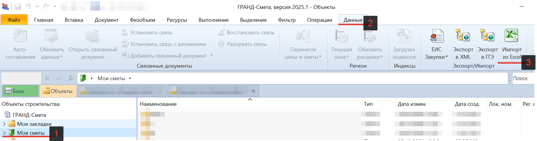Screen dimensions: 537x141
Task: Expand the Мои закладки tree node
Action: tap(4, 124)
